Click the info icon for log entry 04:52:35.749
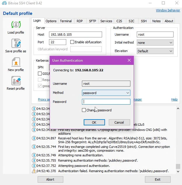182x185 pixels. point(34,155)
